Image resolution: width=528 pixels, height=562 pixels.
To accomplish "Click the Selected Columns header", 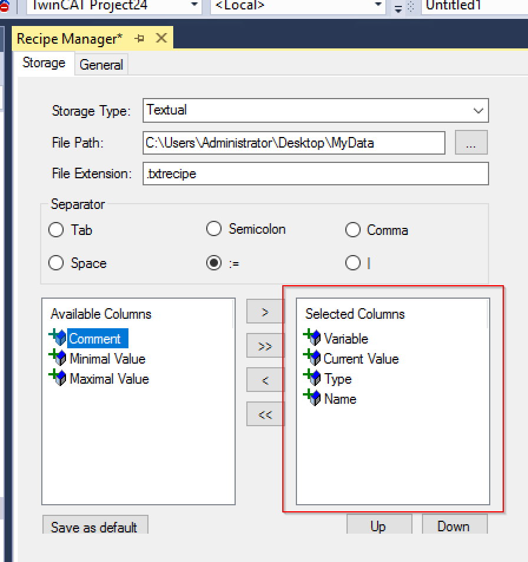I will (x=355, y=314).
